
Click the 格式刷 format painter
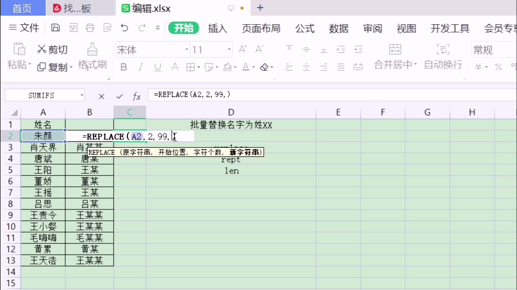pyautogui.click(x=92, y=56)
